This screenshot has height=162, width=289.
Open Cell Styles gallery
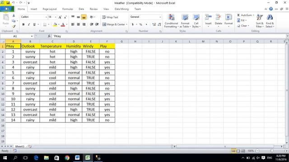(x=196, y=21)
